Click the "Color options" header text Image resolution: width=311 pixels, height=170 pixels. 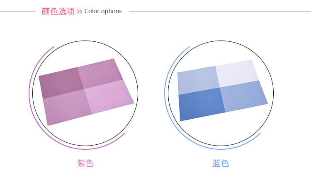pyautogui.click(x=103, y=12)
